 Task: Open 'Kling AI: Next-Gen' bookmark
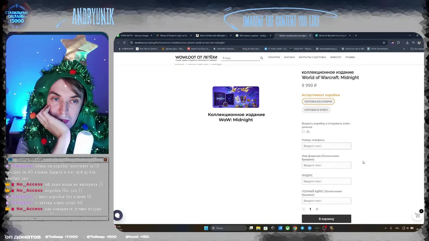(249, 49)
